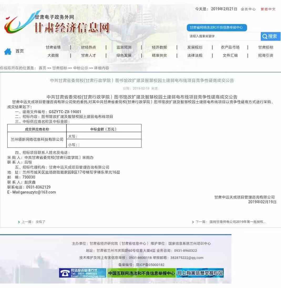The image size is (281, 288).
Task: Click 甘肃省网络违法和不良信息举报中心 blue badge
Action: click(217, 28)
